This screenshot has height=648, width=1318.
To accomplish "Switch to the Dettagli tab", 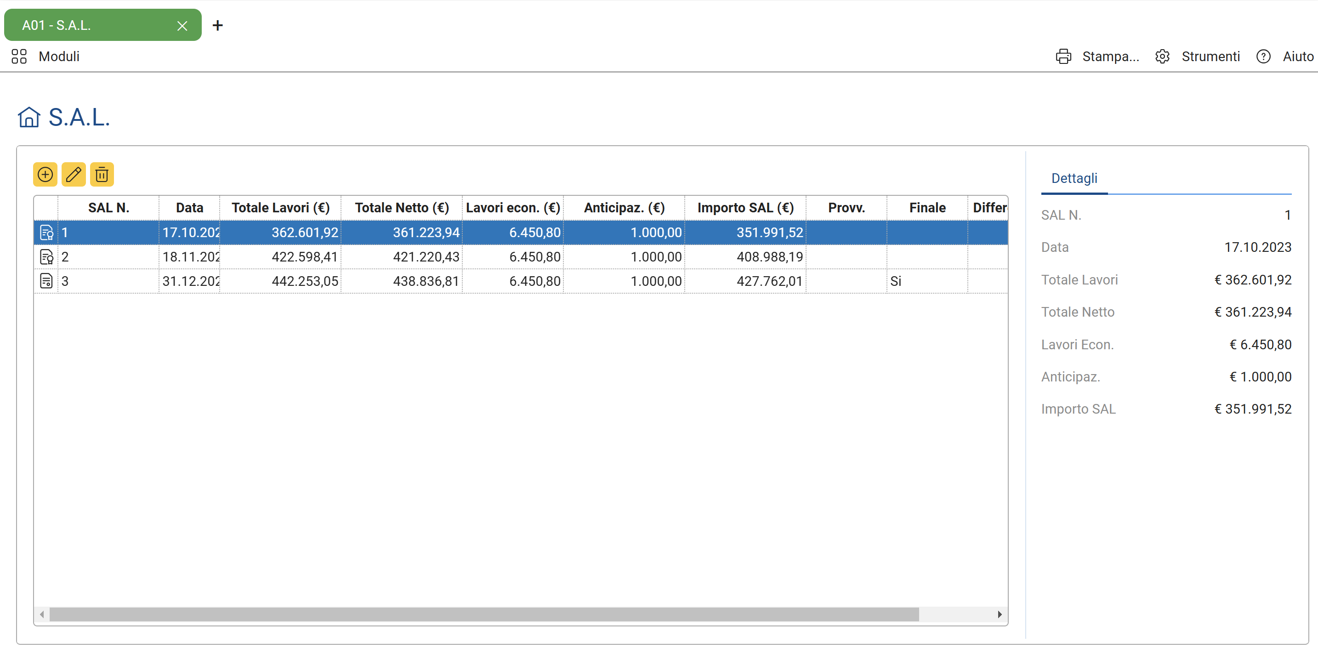I will 1074,178.
